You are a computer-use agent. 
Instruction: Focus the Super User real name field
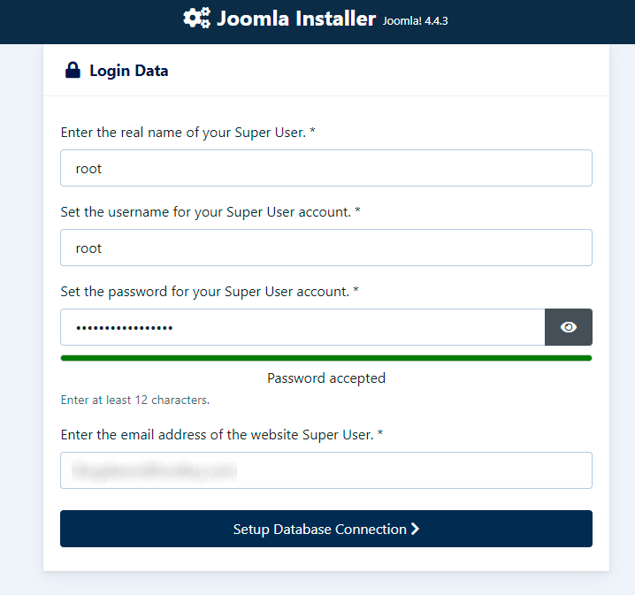325,168
